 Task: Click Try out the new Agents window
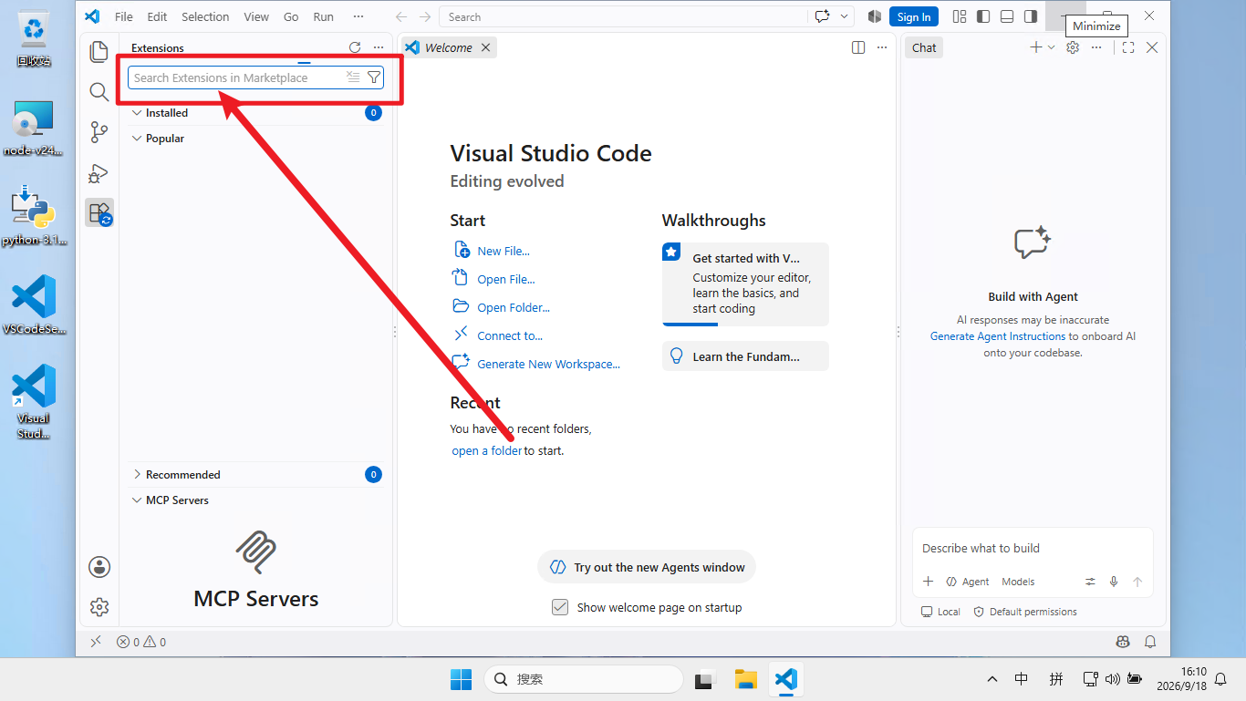coord(647,567)
